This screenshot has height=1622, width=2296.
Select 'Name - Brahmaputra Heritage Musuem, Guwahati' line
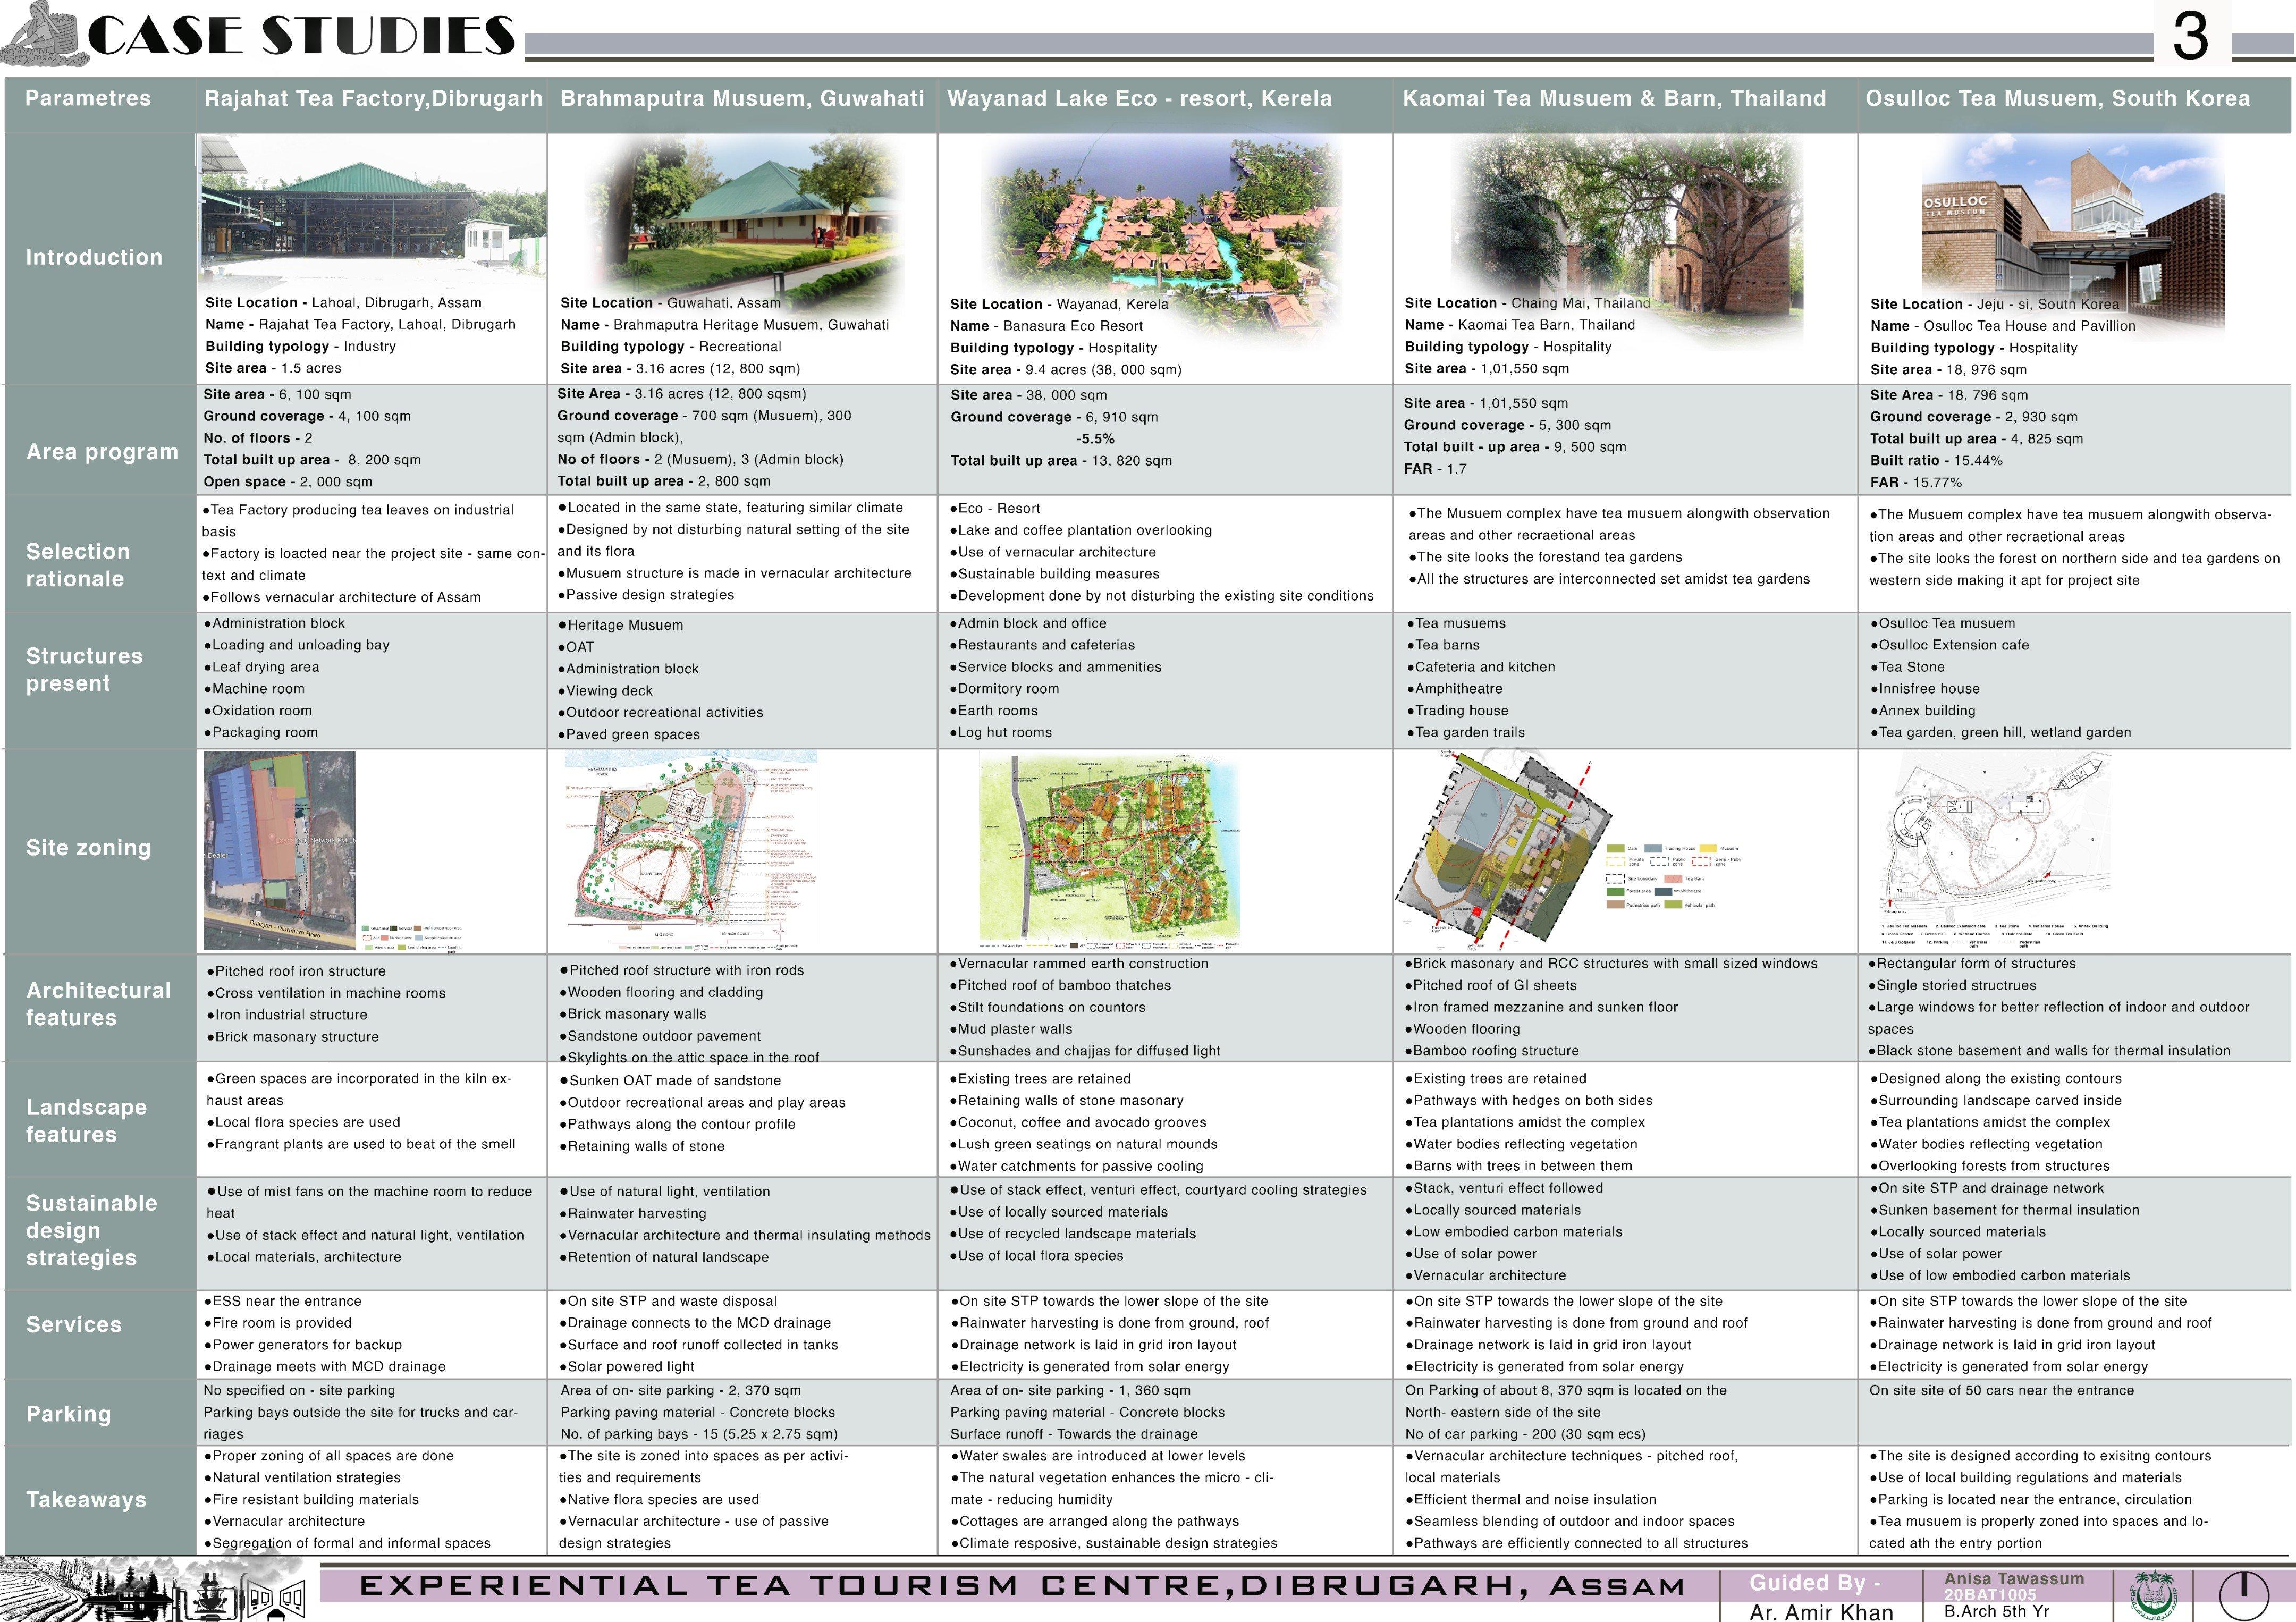(724, 324)
